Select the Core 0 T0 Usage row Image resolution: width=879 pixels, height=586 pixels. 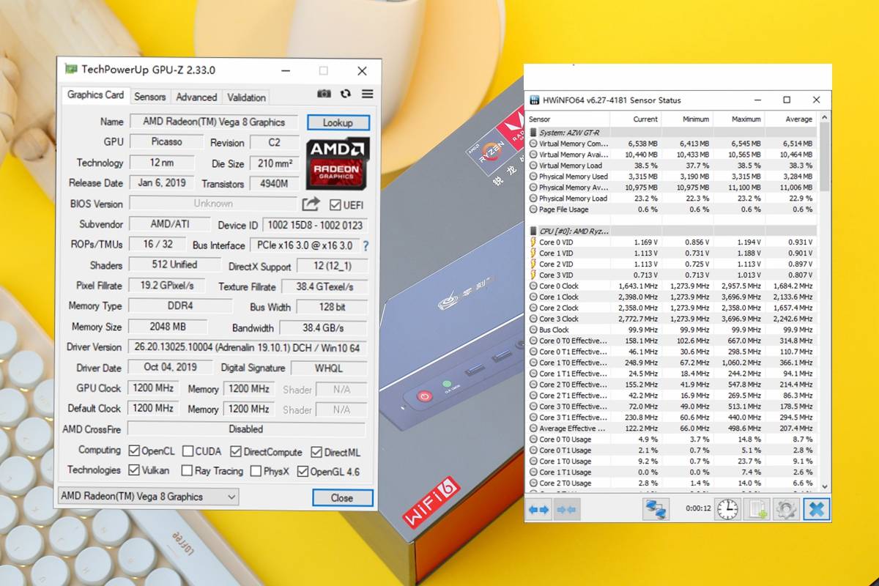tap(672, 439)
